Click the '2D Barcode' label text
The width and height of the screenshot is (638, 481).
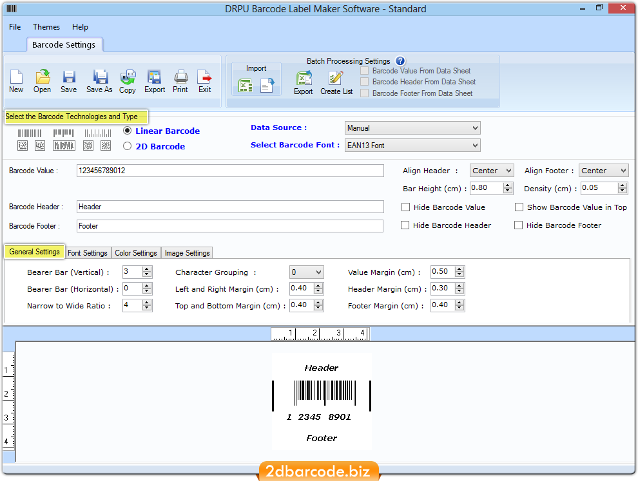160,146
